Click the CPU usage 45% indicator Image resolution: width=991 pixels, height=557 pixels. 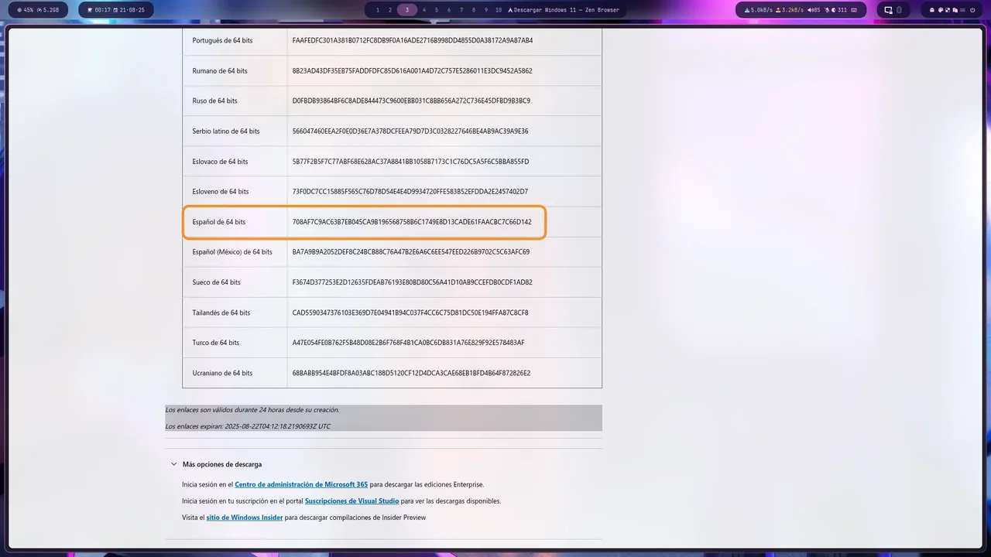[x=26, y=10]
